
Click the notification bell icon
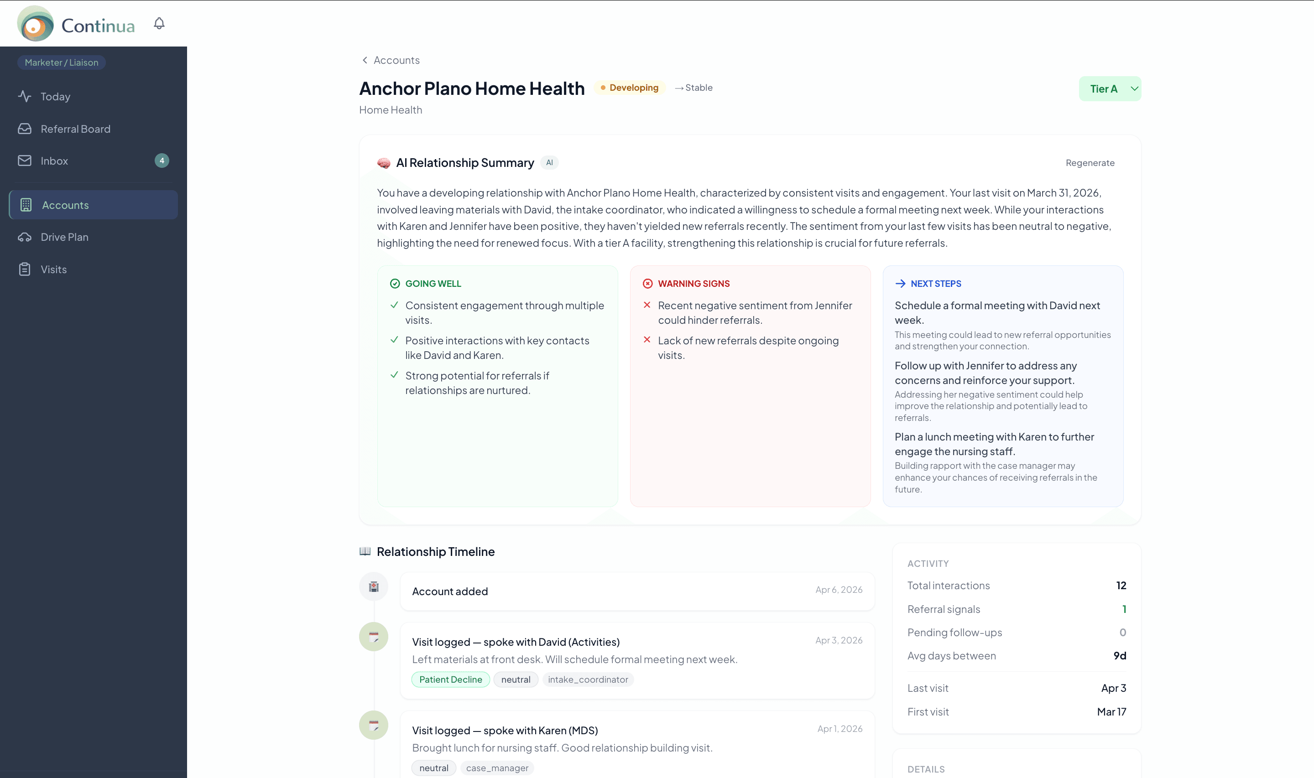159,24
